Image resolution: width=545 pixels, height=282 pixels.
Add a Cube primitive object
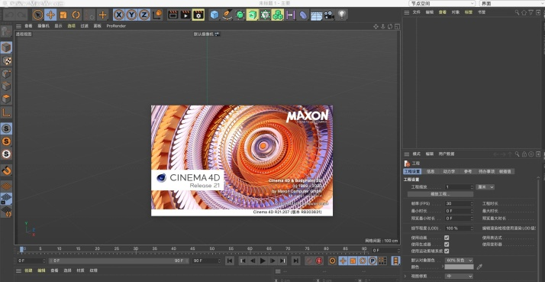coord(214,15)
